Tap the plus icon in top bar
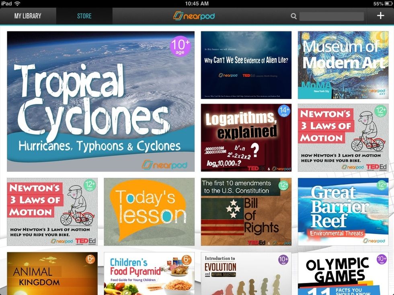 (380, 16)
